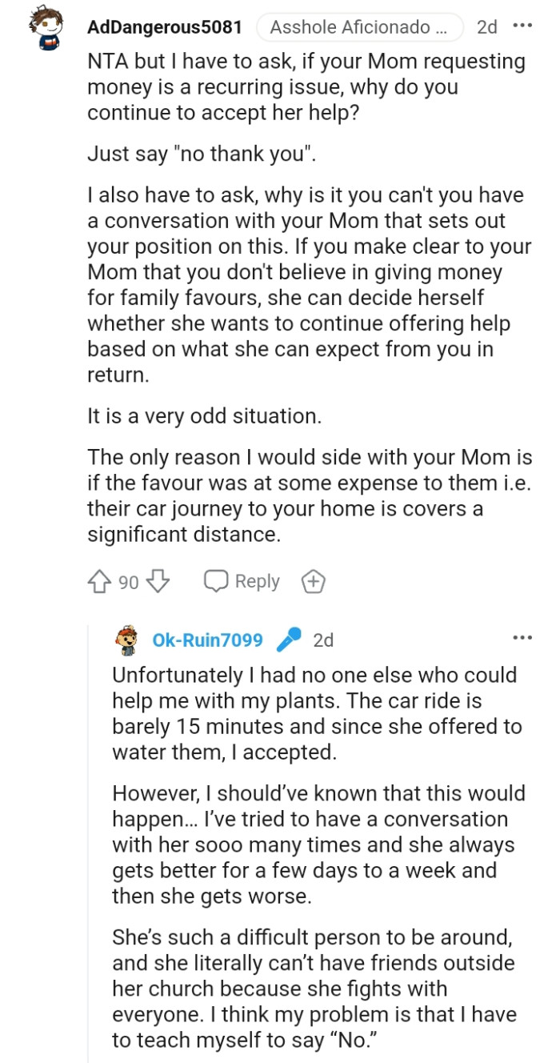
Task: Click the award plus icon below the comment
Action: pyautogui.click(x=313, y=581)
